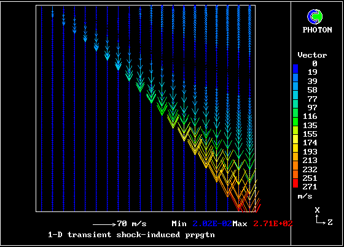The image size is (344, 247).
Task: Click the X-Z axis orientation indicator
Action: tap(324, 216)
